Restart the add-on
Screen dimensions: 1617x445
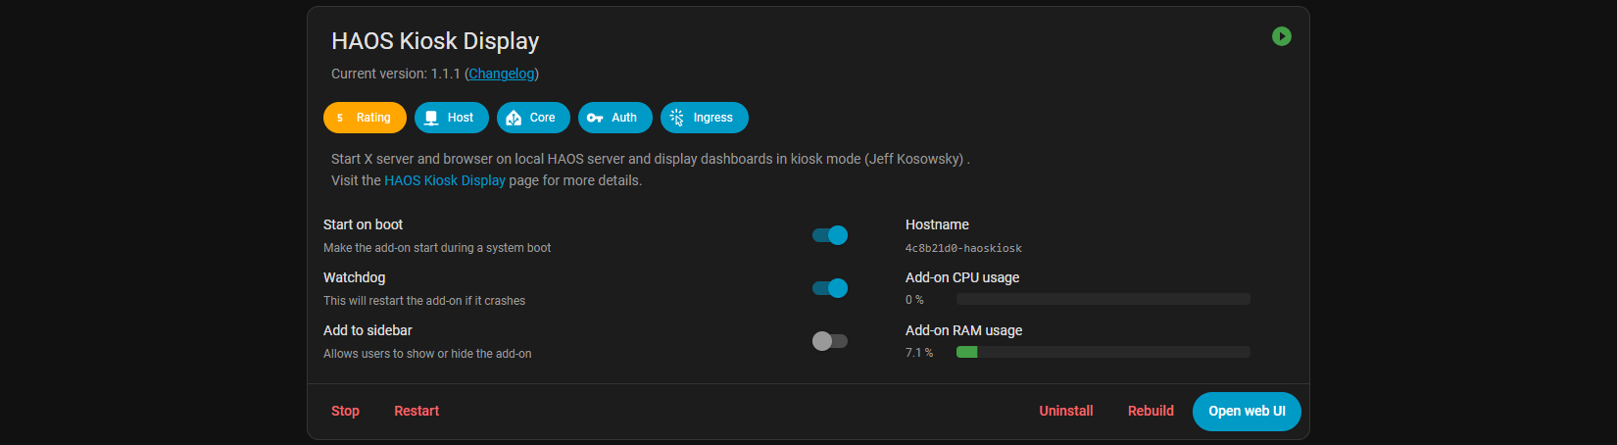pos(416,411)
